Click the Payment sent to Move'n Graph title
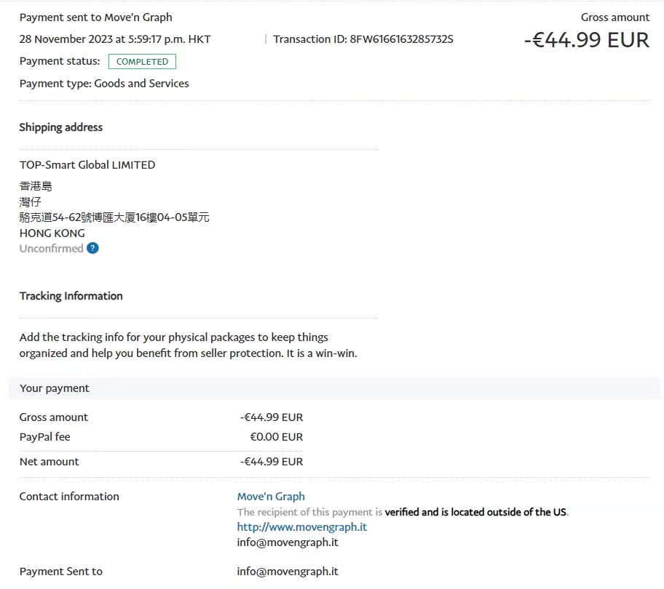Screen dimensions: 664x589 (x=96, y=17)
